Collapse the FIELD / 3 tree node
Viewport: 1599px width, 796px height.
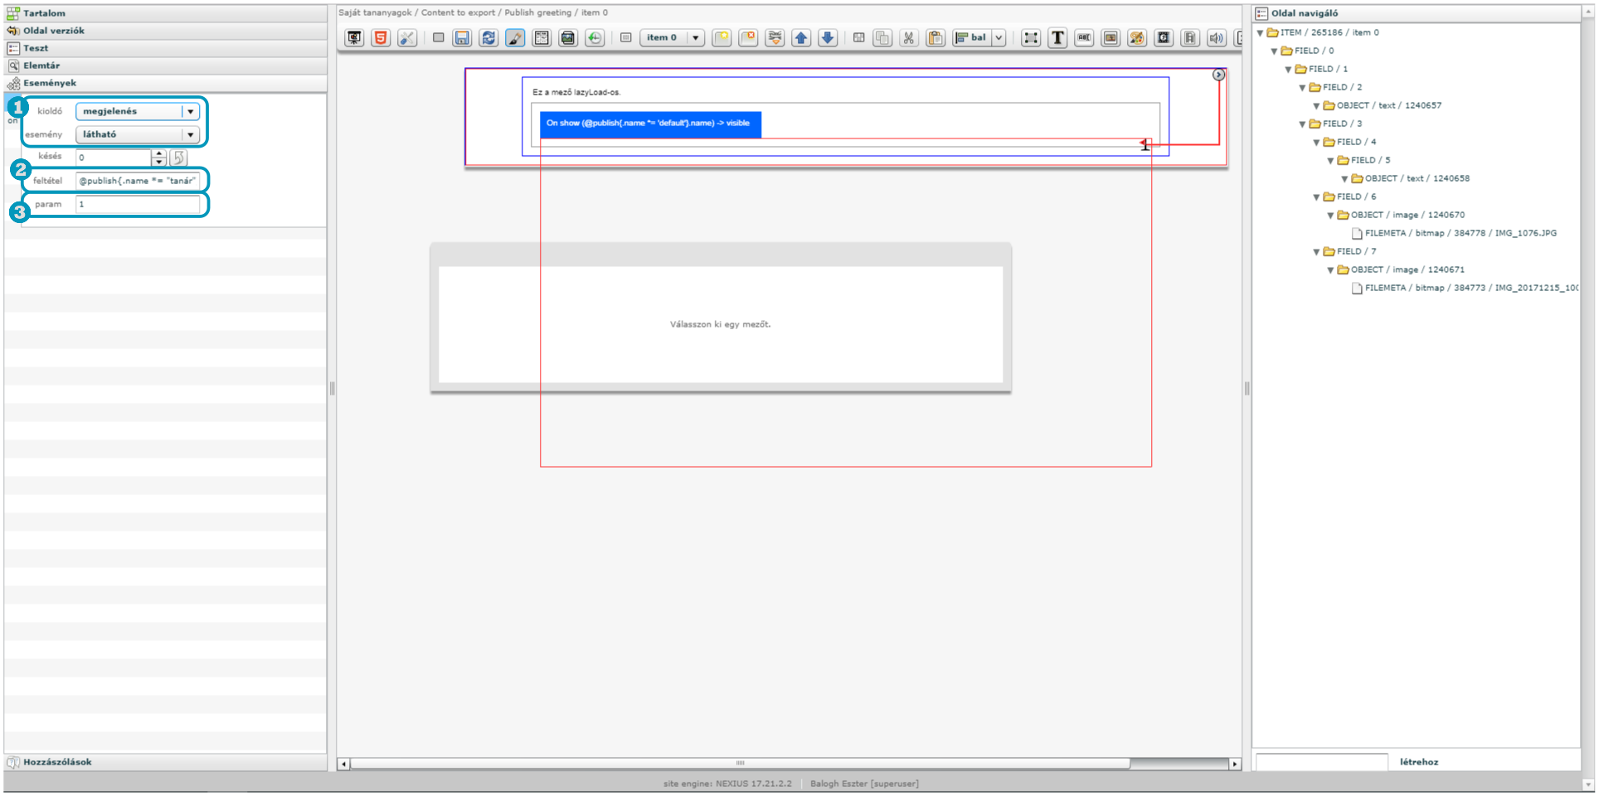(1303, 124)
